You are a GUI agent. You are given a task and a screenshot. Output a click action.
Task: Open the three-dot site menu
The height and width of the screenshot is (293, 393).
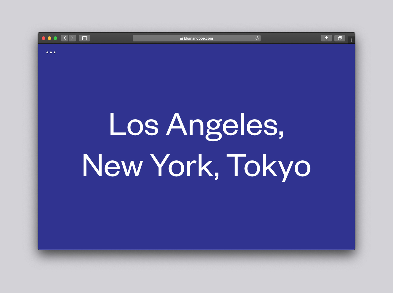point(51,52)
